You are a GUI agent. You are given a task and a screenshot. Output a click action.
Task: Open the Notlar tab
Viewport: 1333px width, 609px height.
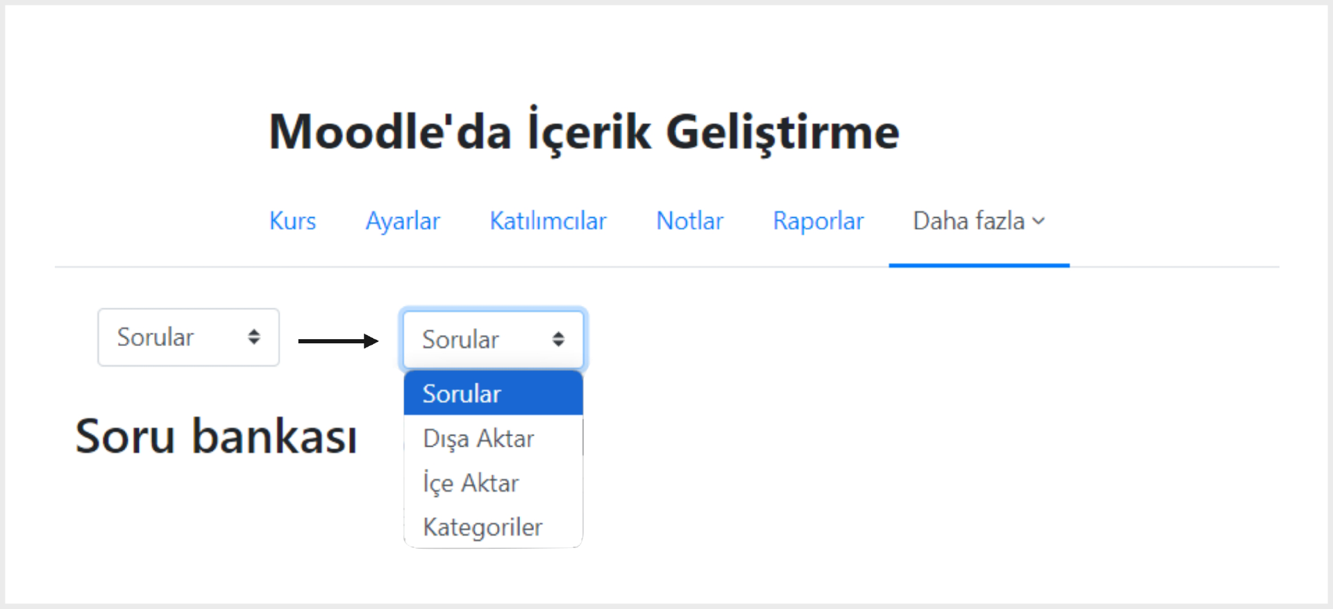click(689, 221)
